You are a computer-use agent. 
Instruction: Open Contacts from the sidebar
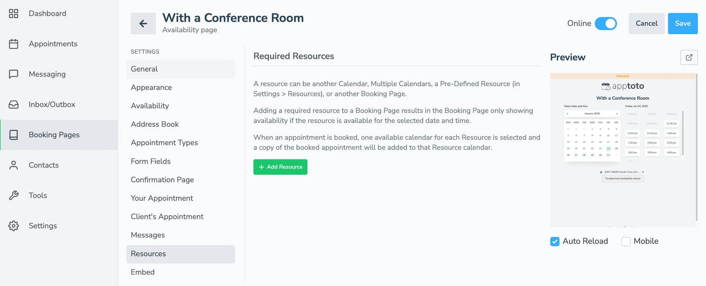point(43,165)
